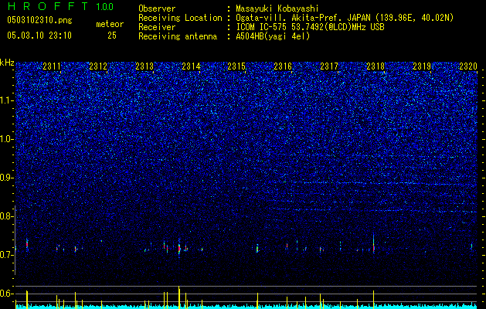
Task: Click the 2320 time marker
Action: tap(468, 66)
